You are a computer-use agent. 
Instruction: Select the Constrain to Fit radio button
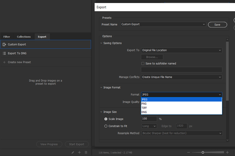(x=106, y=126)
